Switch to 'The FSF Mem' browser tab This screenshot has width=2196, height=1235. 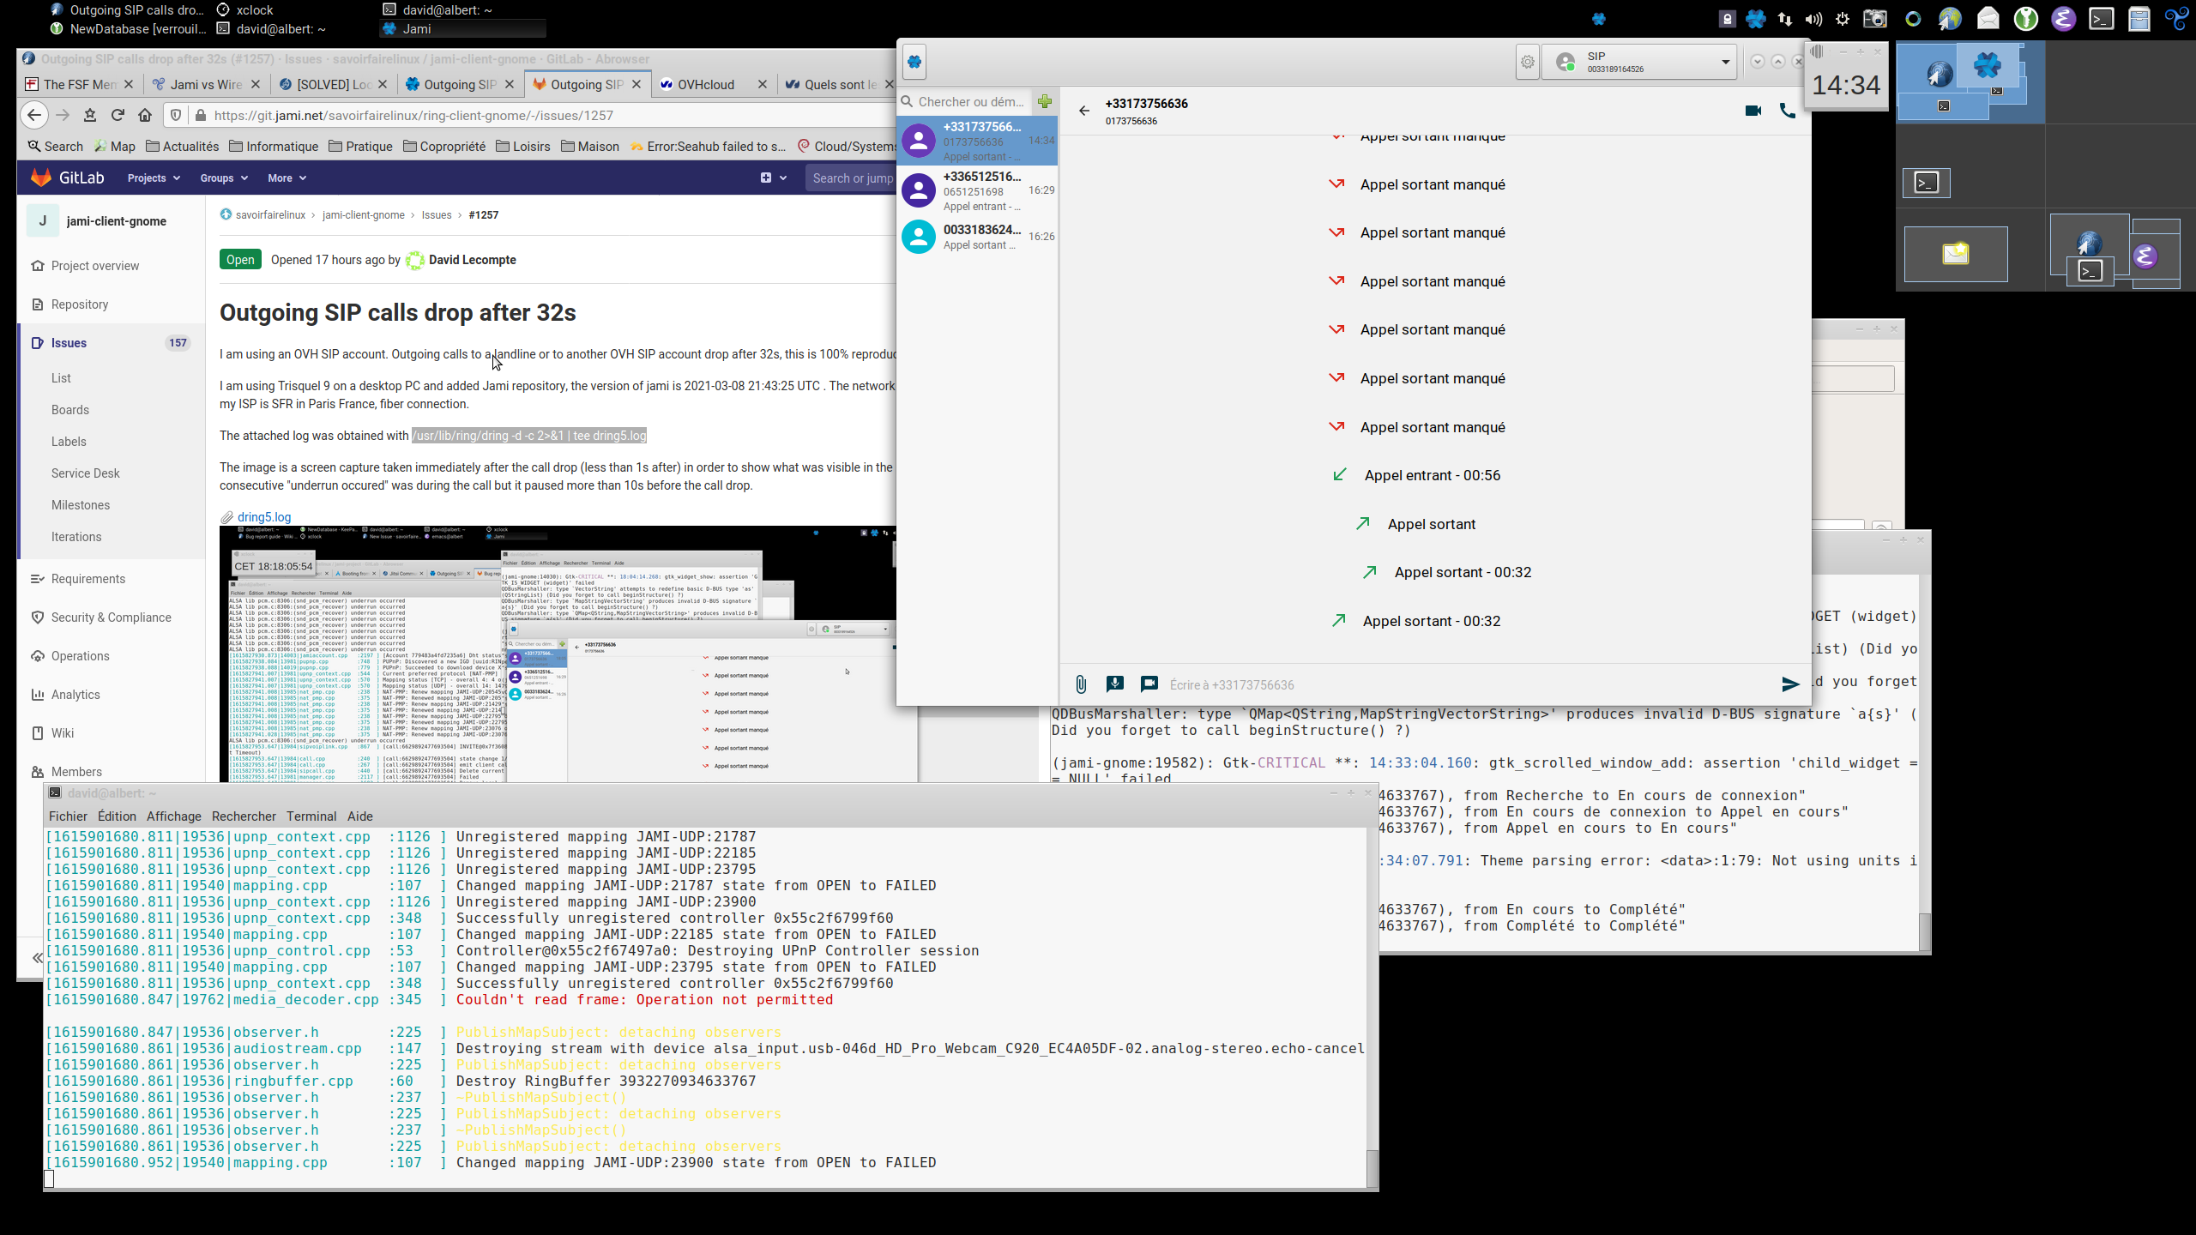(80, 84)
